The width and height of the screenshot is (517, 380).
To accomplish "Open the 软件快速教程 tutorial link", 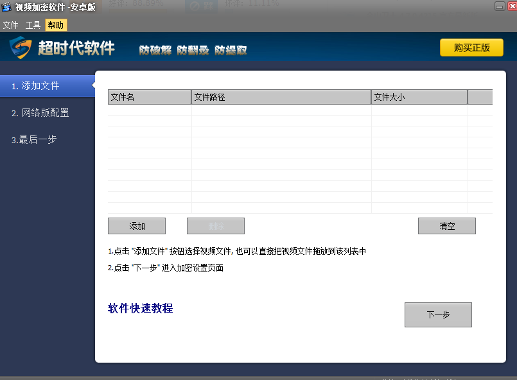I will tap(141, 309).
